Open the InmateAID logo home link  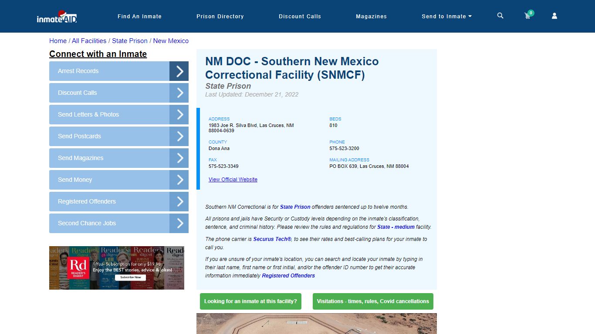57,17
